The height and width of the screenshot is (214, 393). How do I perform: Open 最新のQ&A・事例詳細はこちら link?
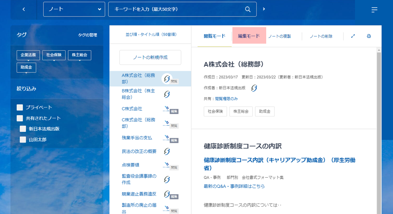(234, 186)
